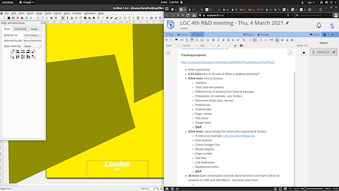The height and width of the screenshot is (191, 339).
Task: Open the font size 16 dropdown in CryptPad
Action: 224,46
